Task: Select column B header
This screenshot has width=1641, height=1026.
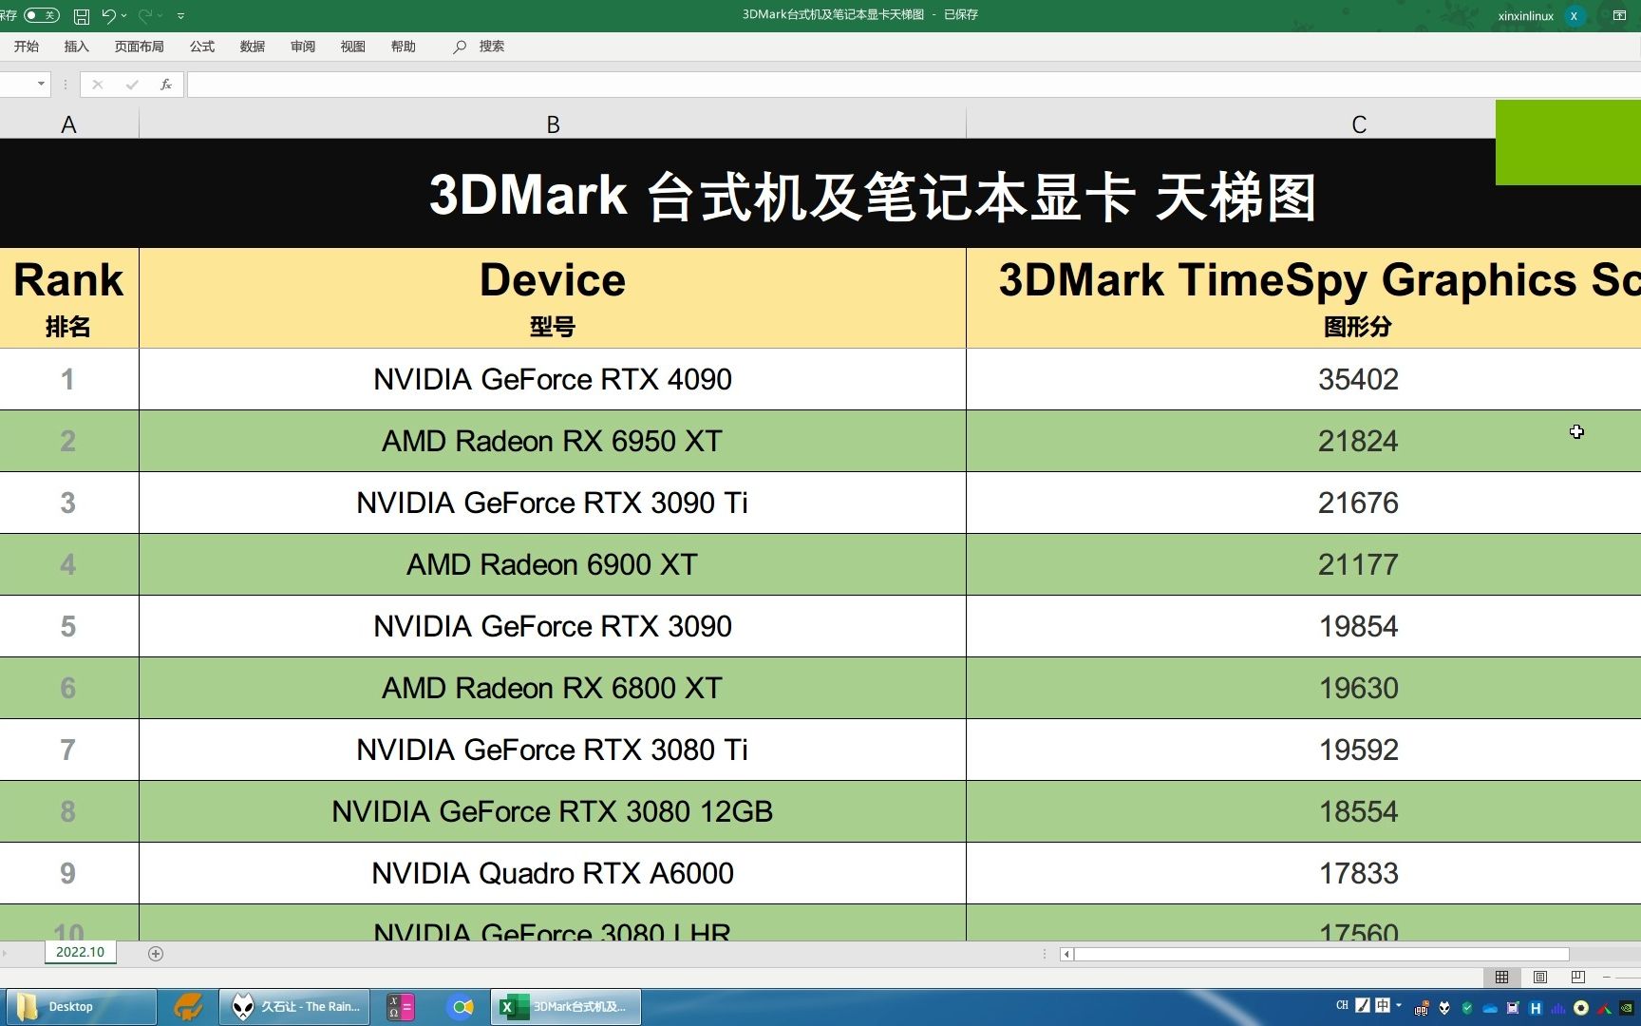Action: click(553, 124)
